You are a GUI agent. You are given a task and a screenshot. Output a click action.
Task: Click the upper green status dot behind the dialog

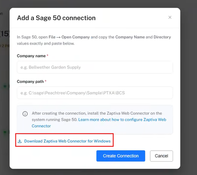point(5,86)
